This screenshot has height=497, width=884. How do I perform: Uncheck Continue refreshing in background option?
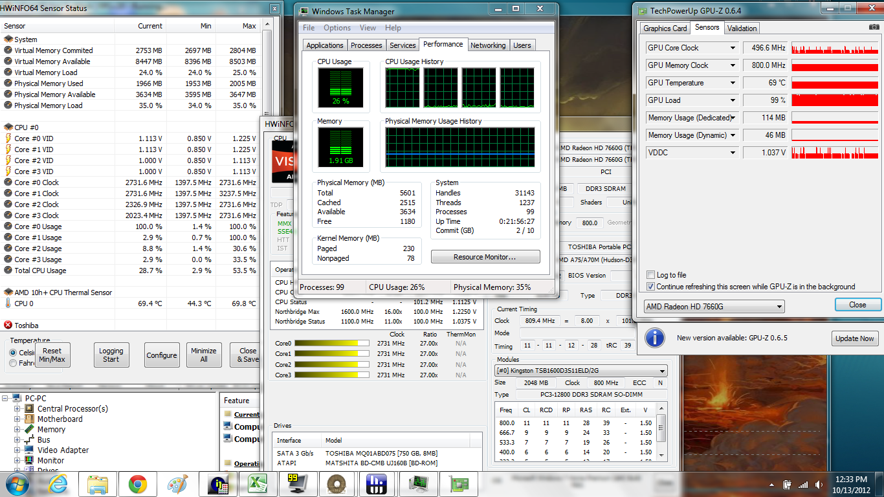tap(650, 287)
